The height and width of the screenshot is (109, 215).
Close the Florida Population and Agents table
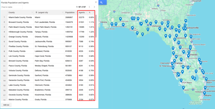pyautogui.click(x=96, y=2)
